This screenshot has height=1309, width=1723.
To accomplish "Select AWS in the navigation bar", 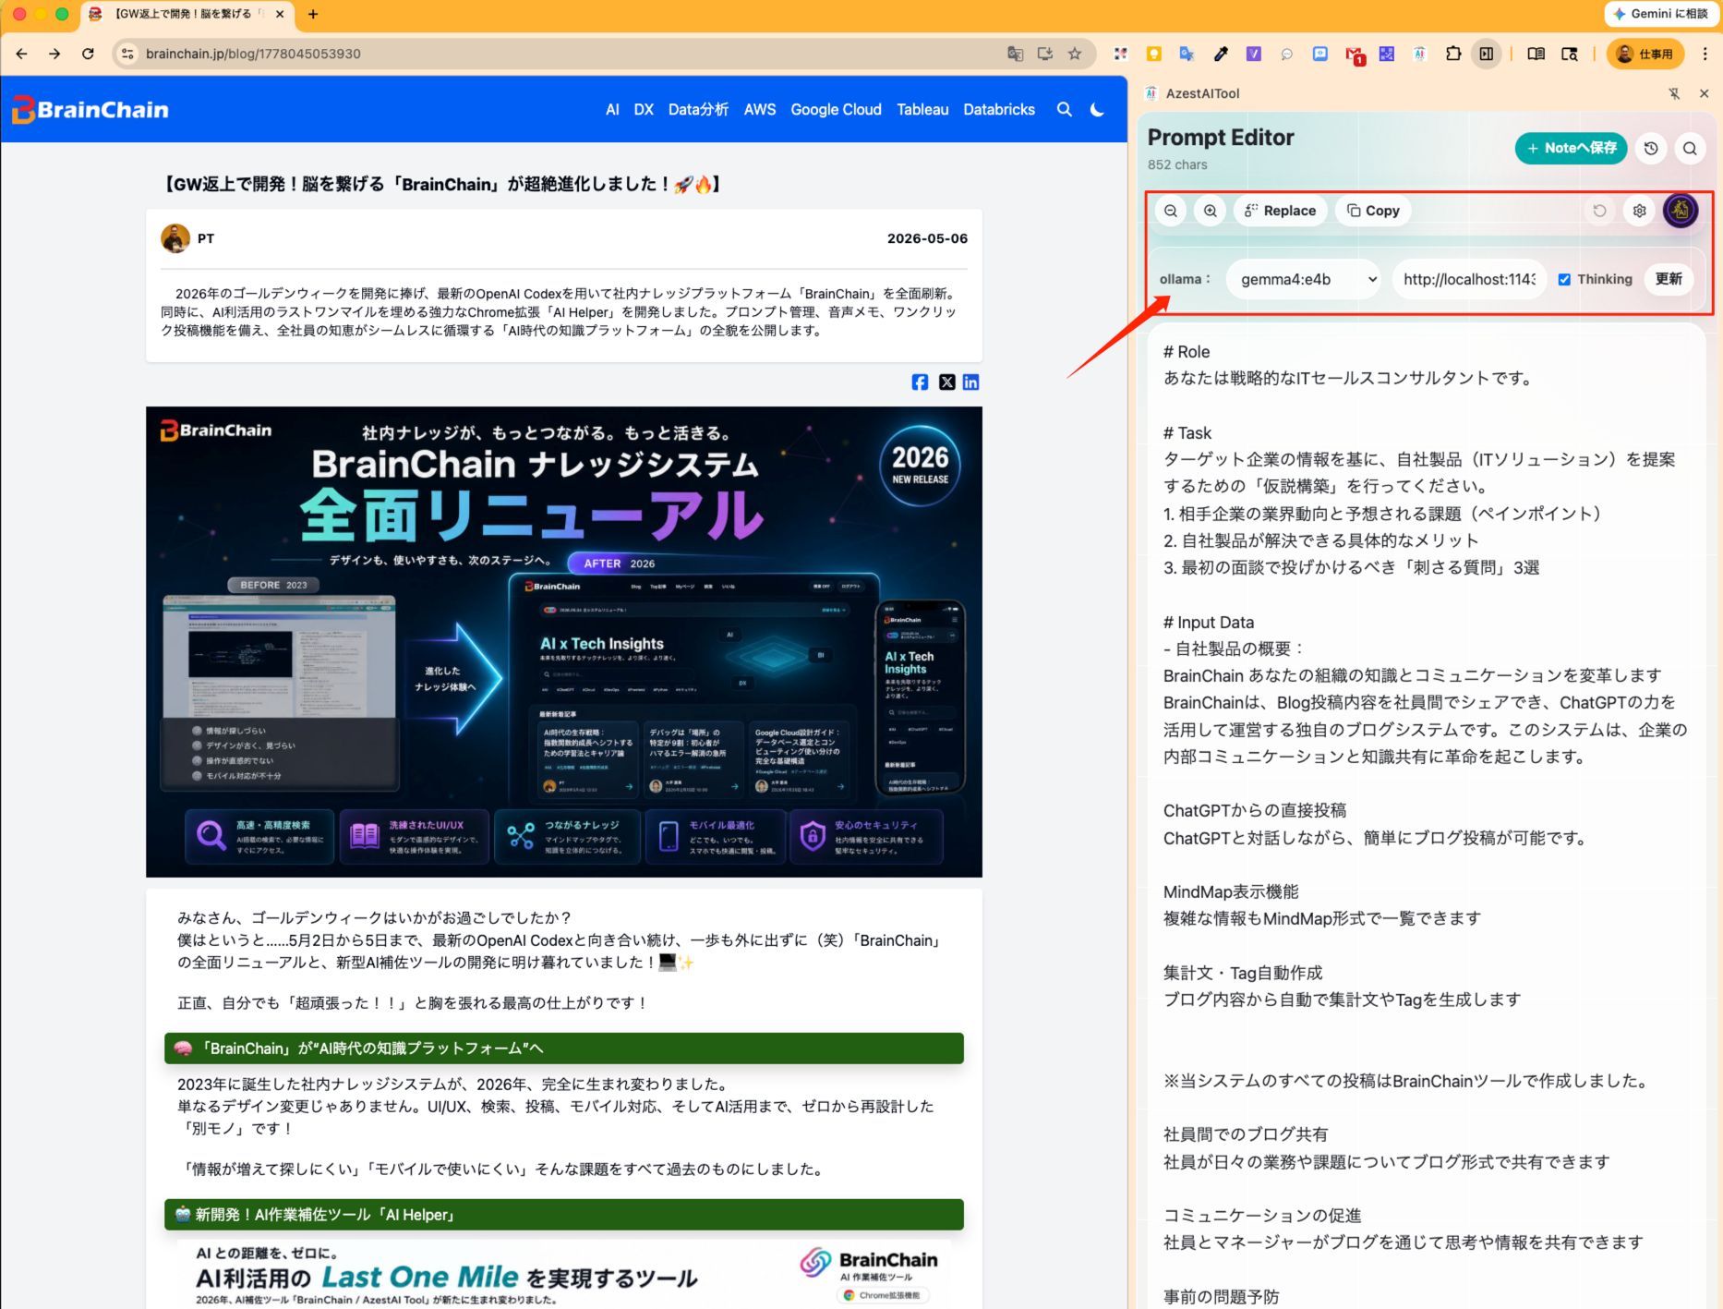I will tap(760, 109).
